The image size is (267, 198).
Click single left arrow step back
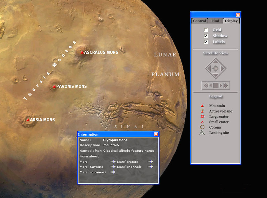click(211, 86)
